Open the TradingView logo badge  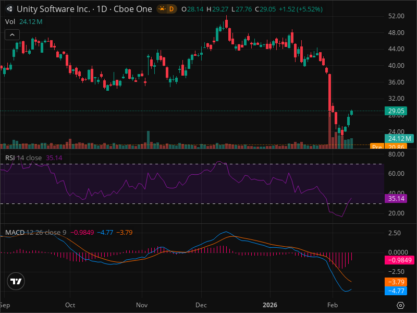point(16,281)
